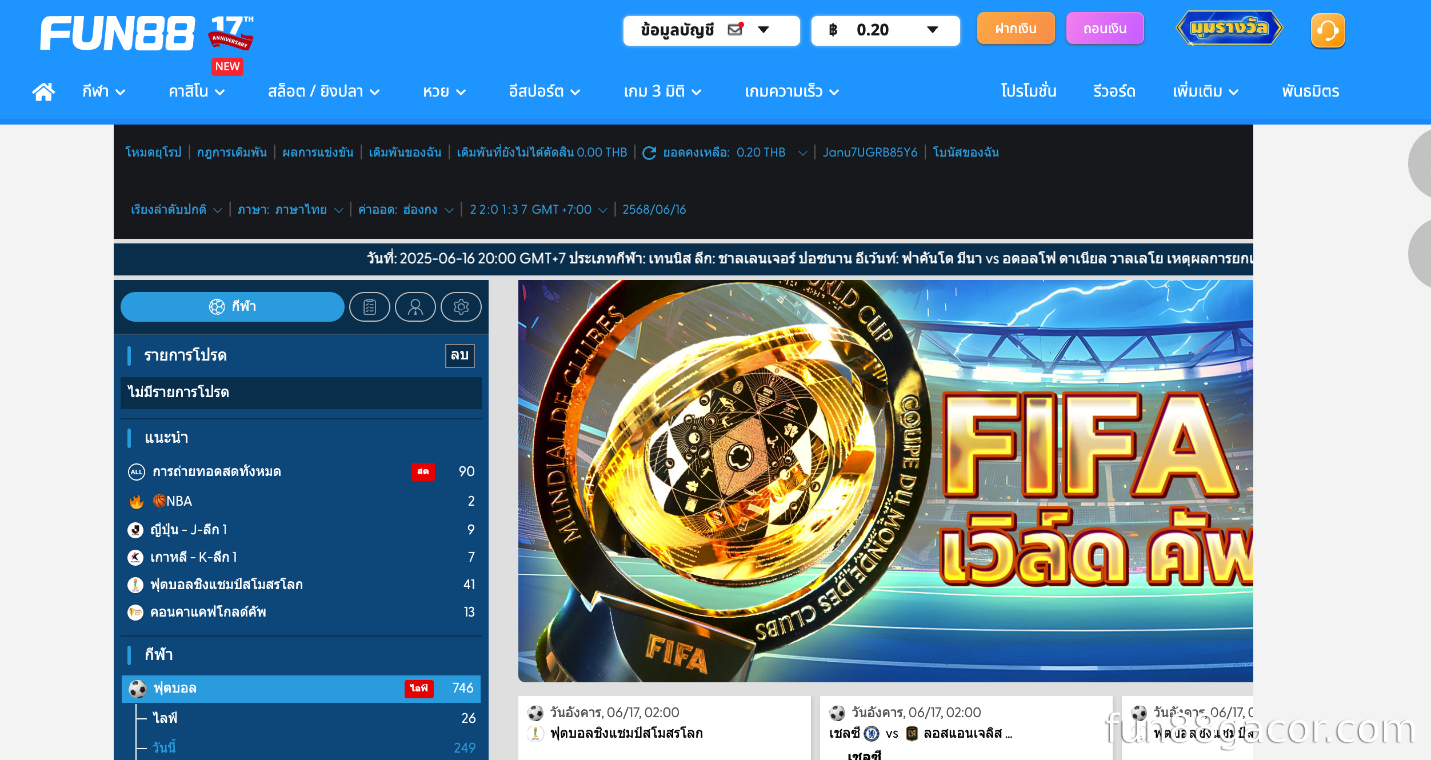1431x760 pixels.
Task: Open all live streams (การถ่ายทอดสดทั้งหมด)
Action: (x=301, y=471)
